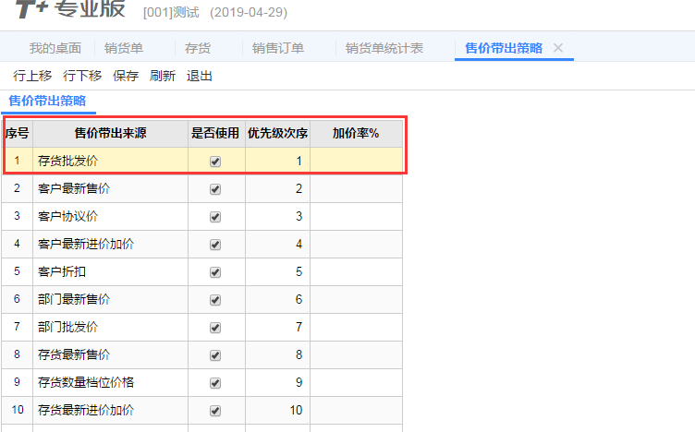The height and width of the screenshot is (432, 695).
Task: Click 行下移 to move row down
Action: pos(82,76)
